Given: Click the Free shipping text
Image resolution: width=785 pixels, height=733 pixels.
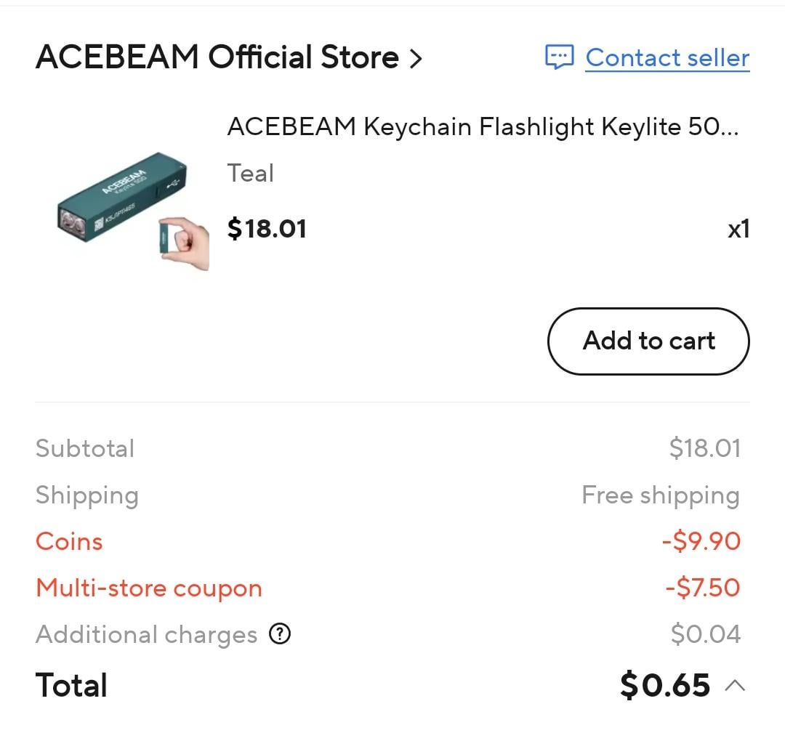Looking at the screenshot, I should [x=660, y=495].
